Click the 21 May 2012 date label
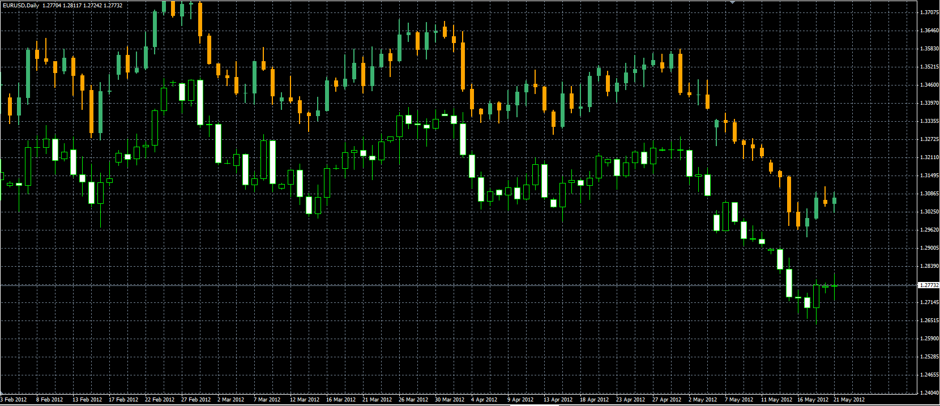This screenshot has height=406, width=940. point(849,400)
